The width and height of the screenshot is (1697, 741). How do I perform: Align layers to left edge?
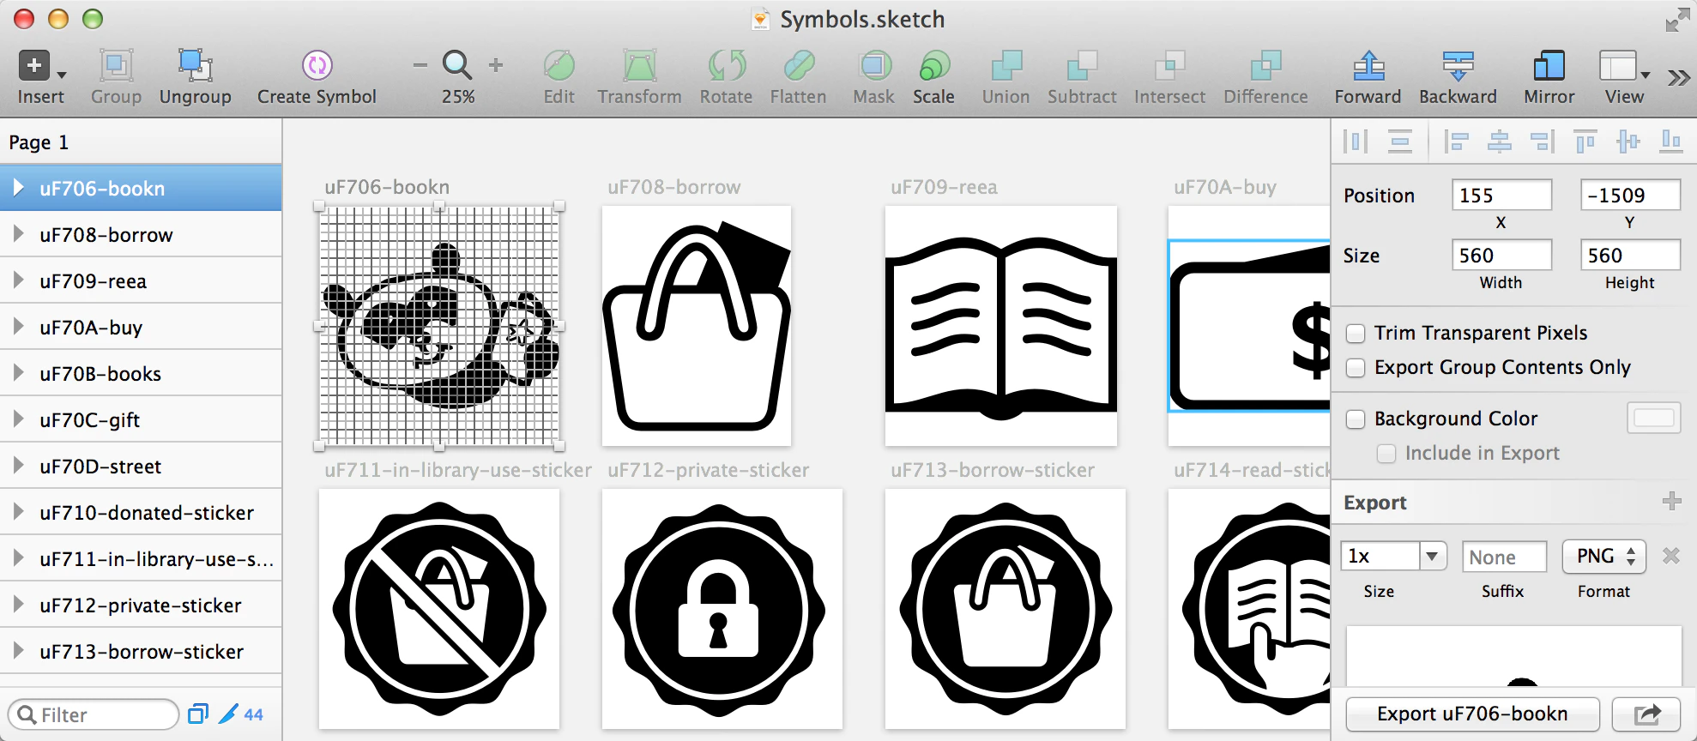point(1456,141)
